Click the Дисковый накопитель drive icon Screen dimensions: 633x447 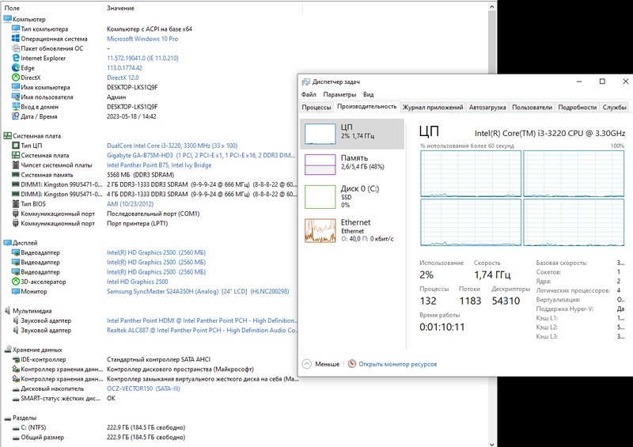pyautogui.click(x=16, y=389)
